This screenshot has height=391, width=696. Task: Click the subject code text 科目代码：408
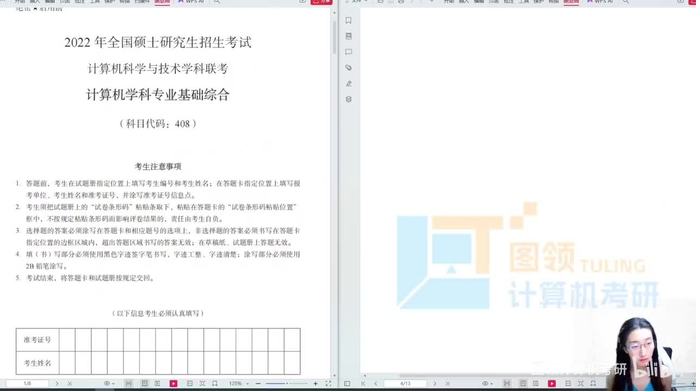click(x=158, y=124)
